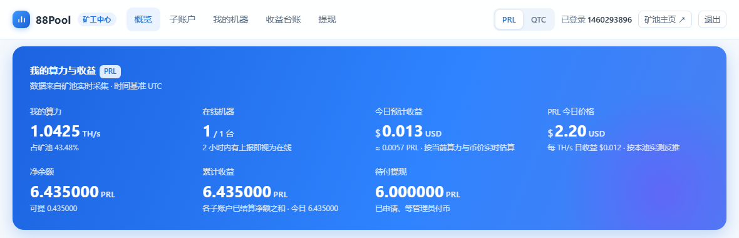The height and width of the screenshot is (238, 739).
Task: Click the 可提 0.435000 text
Action: click(54, 209)
